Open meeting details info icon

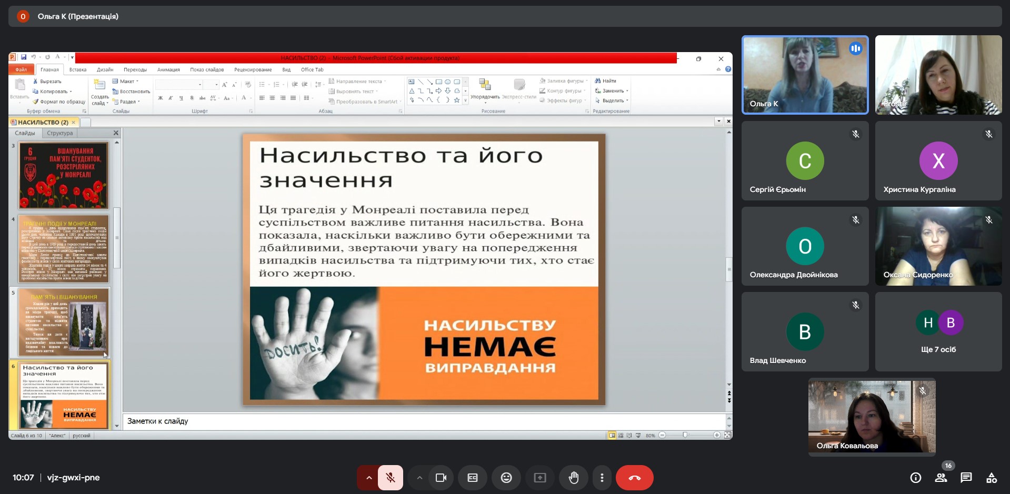tap(915, 478)
